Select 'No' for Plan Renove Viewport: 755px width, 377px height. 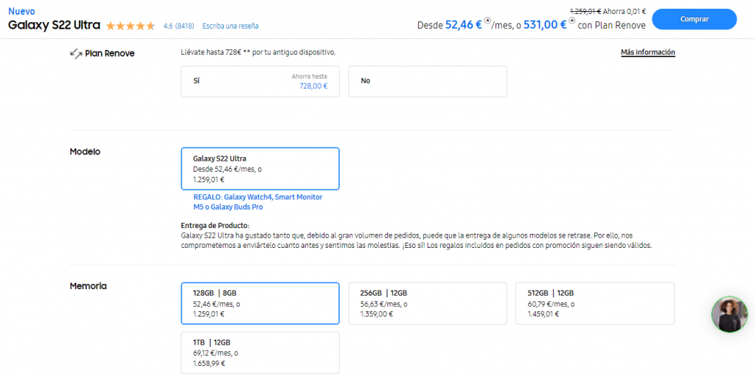click(428, 81)
